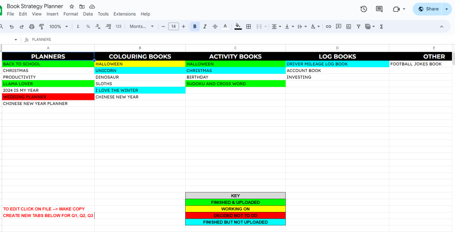Select the WEDDING PLANNER cell
This screenshot has width=455, height=232.
tap(48, 97)
